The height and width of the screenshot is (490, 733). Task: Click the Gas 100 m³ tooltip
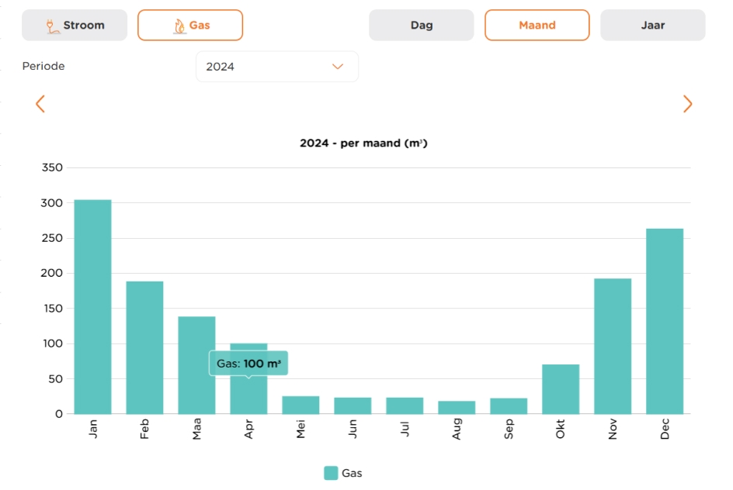(248, 363)
